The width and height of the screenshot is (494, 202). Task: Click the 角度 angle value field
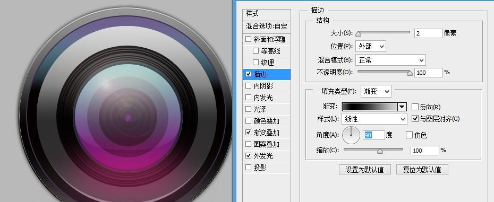click(373, 135)
